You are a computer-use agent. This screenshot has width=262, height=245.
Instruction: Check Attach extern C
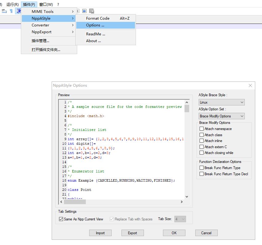202,147
